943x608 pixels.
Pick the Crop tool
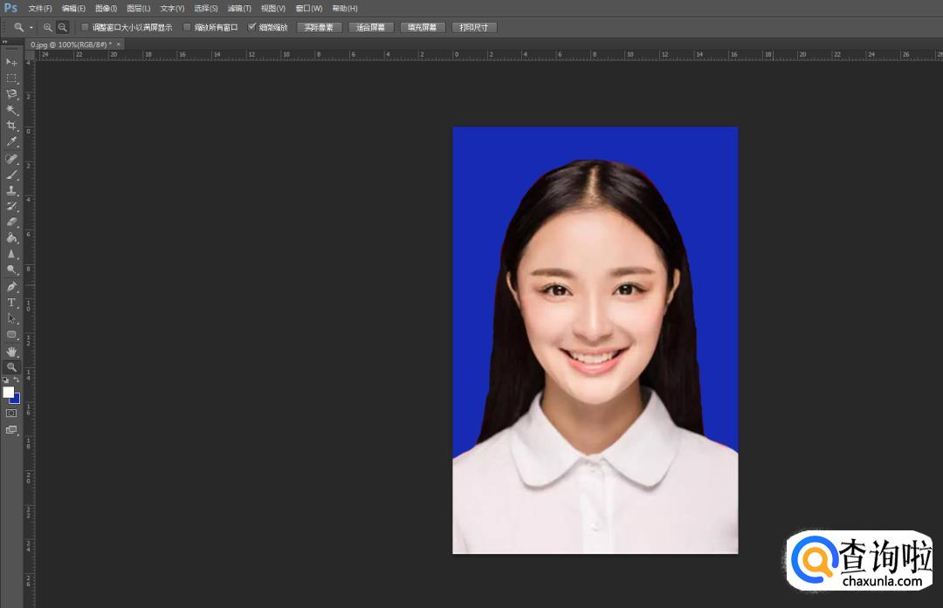click(x=12, y=126)
